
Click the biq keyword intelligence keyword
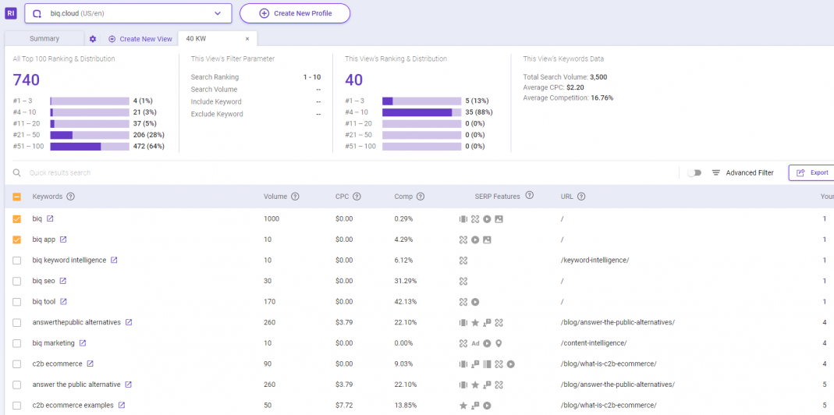point(69,261)
